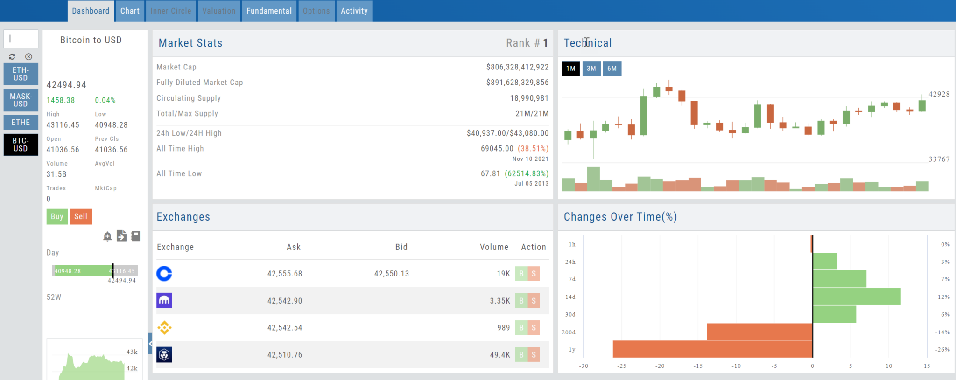
Task: Open the notebook journal icon
Action: pyautogui.click(x=135, y=236)
